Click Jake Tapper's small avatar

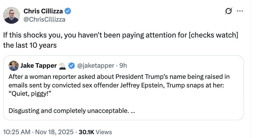(13, 66)
